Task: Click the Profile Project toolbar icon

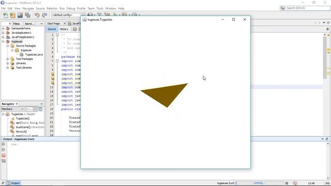Action: click(x=134, y=14)
